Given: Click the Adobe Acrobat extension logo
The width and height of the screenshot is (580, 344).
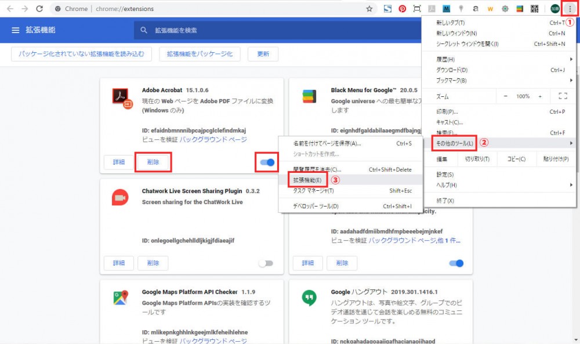Looking at the screenshot, I should point(122,99).
